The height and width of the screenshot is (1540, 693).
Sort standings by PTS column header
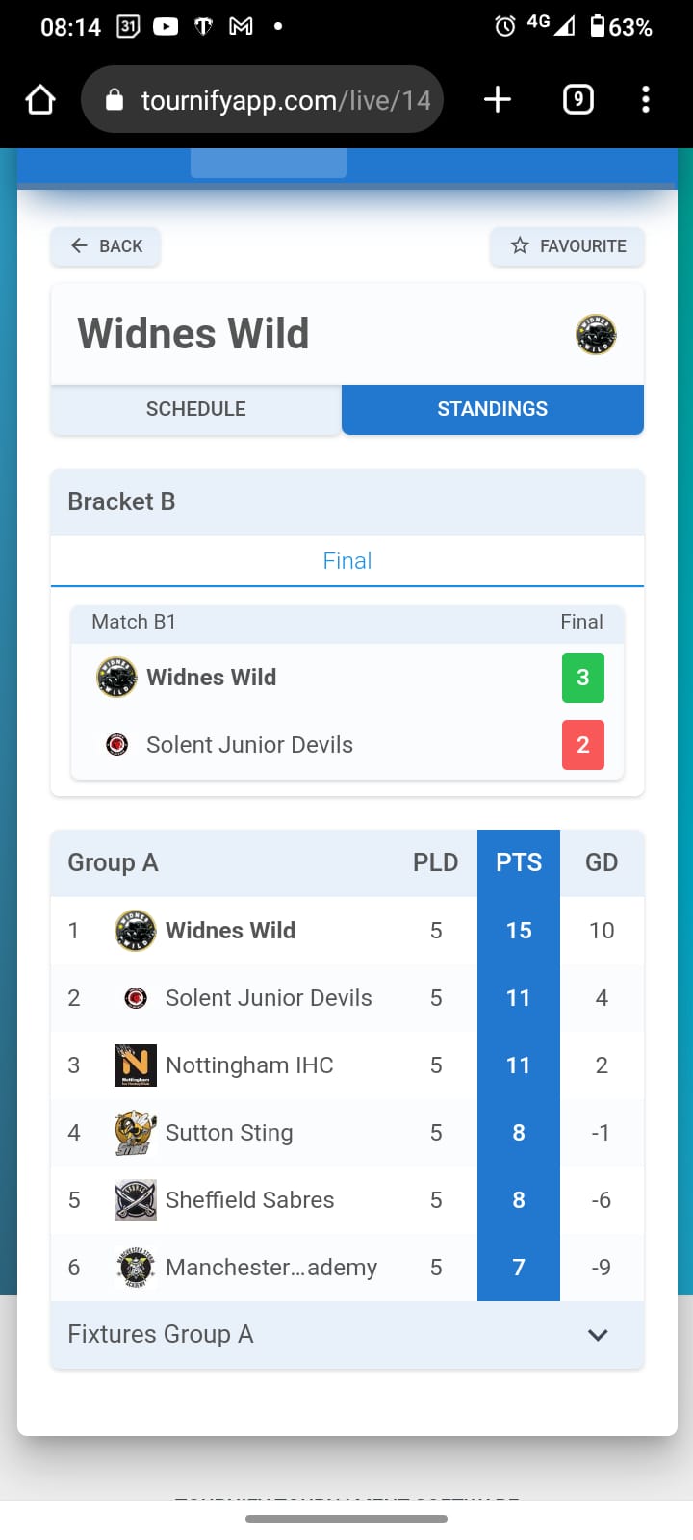[x=519, y=862]
